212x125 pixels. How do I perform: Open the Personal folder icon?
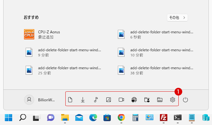click(x=147, y=100)
